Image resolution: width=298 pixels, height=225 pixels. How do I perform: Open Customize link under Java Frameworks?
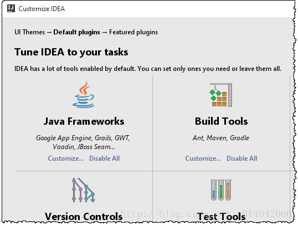pyautogui.click(x=66, y=158)
